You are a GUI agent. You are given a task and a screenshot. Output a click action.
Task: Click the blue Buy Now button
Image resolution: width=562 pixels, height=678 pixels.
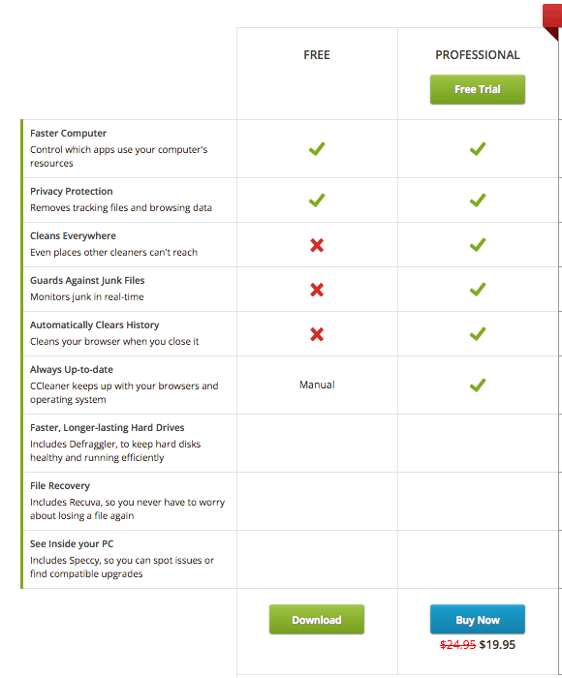pos(477,620)
